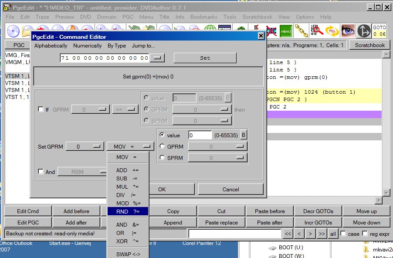Click the green MENU toolbar icon
The height and width of the screenshot is (258, 393).
click(x=286, y=31)
